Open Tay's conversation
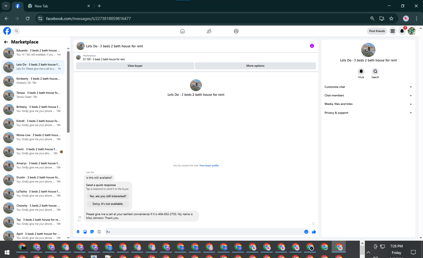The image size is (423, 258). [x=33, y=222]
